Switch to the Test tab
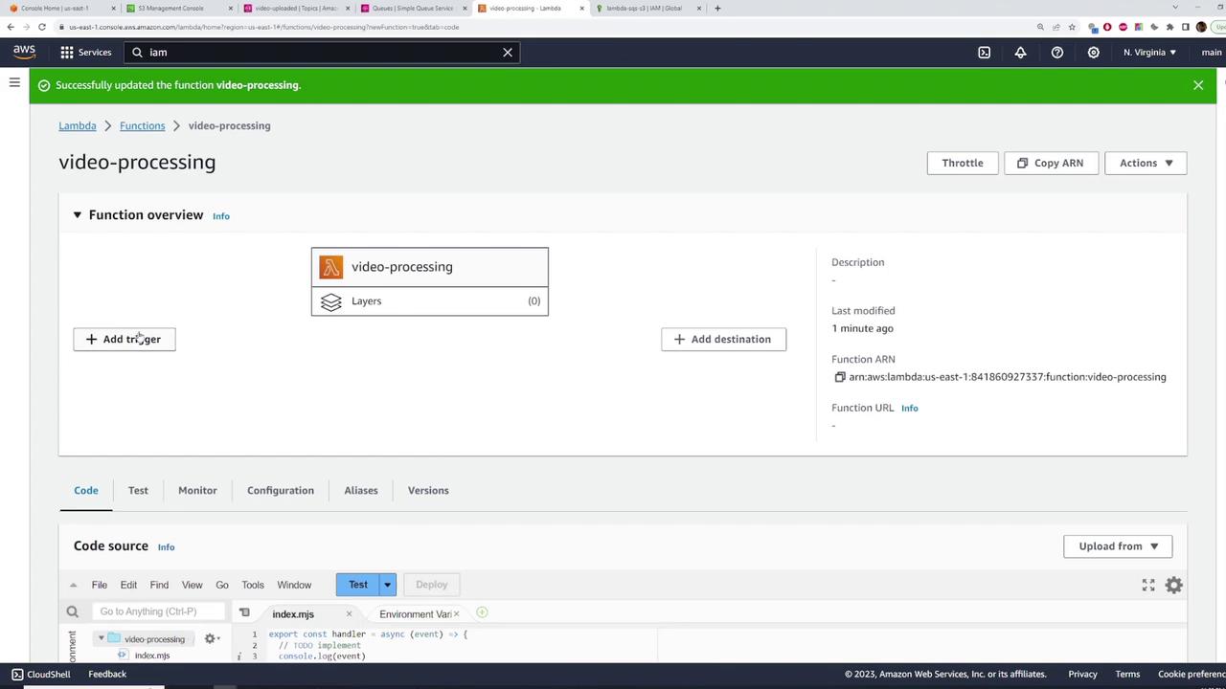This screenshot has width=1226, height=689. pyautogui.click(x=138, y=490)
